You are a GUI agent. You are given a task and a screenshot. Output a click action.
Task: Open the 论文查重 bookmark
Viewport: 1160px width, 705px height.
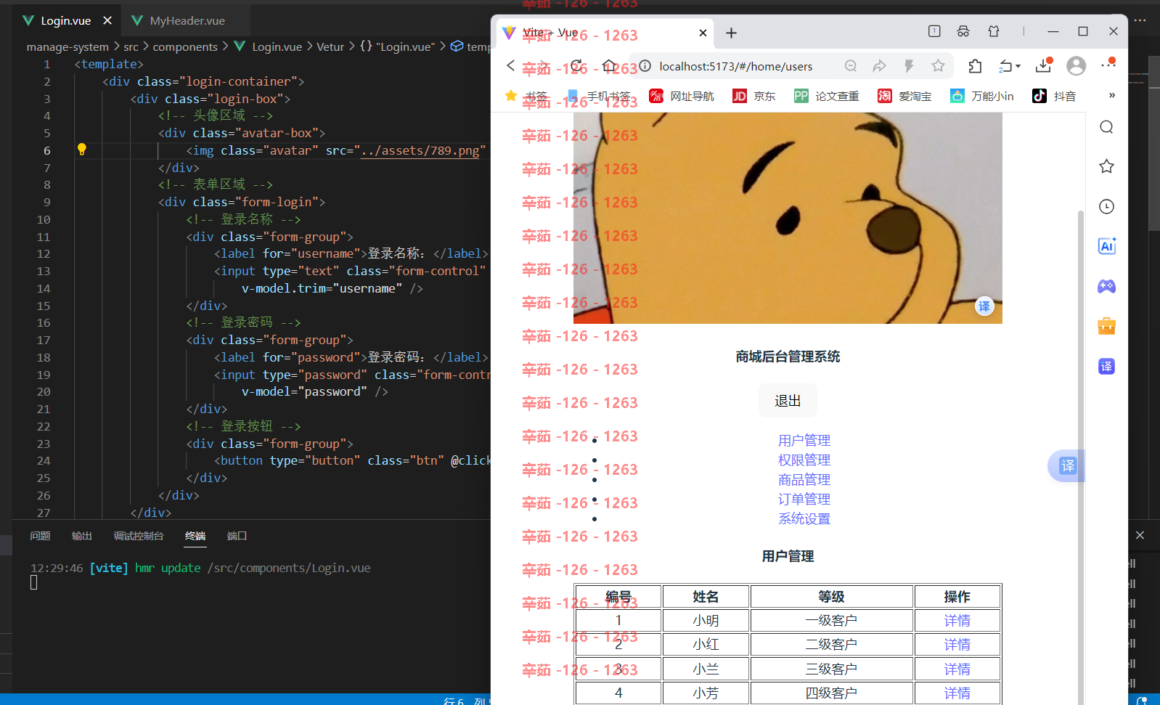click(827, 96)
